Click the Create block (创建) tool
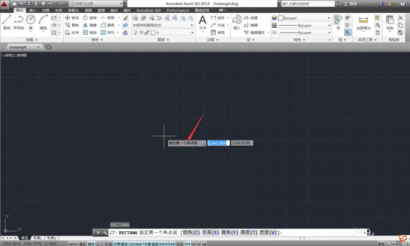 point(251,18)
